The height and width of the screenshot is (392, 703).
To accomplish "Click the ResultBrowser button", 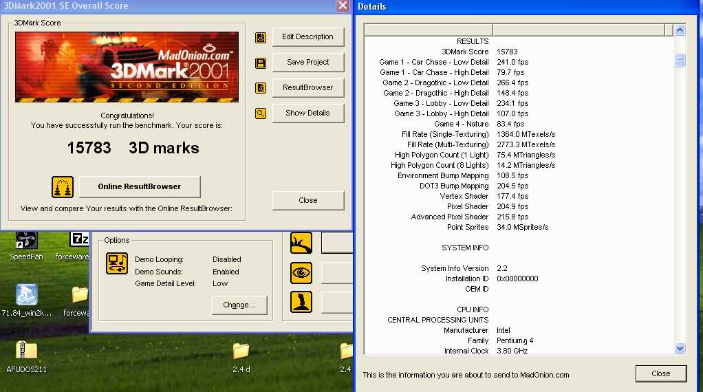I will click(307, 88).
